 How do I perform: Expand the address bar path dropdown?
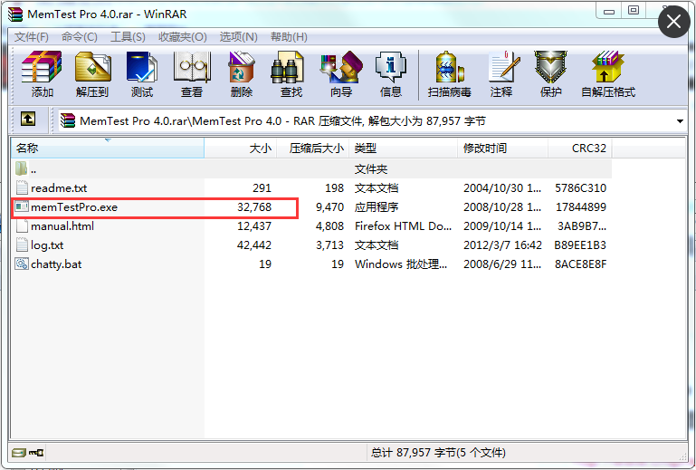[x=680, y=120]
